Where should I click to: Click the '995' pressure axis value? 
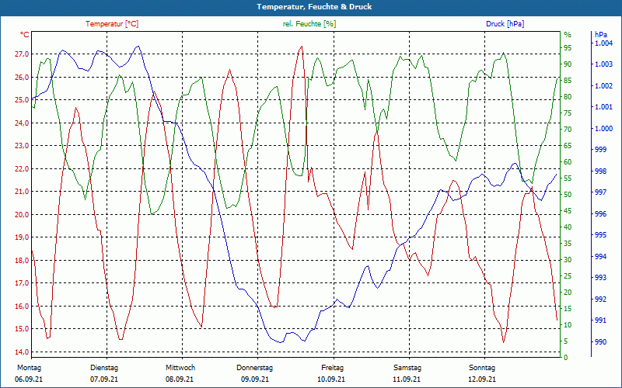tap(601, 235)
